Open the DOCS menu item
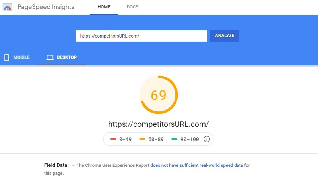The height and width of the screenshot is (176, 318). coord(133,7)
